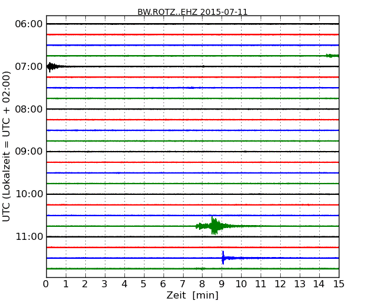
Task: Click the x-axis tick label 7
Action: pos(182,284)
